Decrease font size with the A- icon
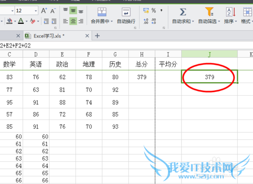Screen dimensions: 253x184 pos(53,11)
